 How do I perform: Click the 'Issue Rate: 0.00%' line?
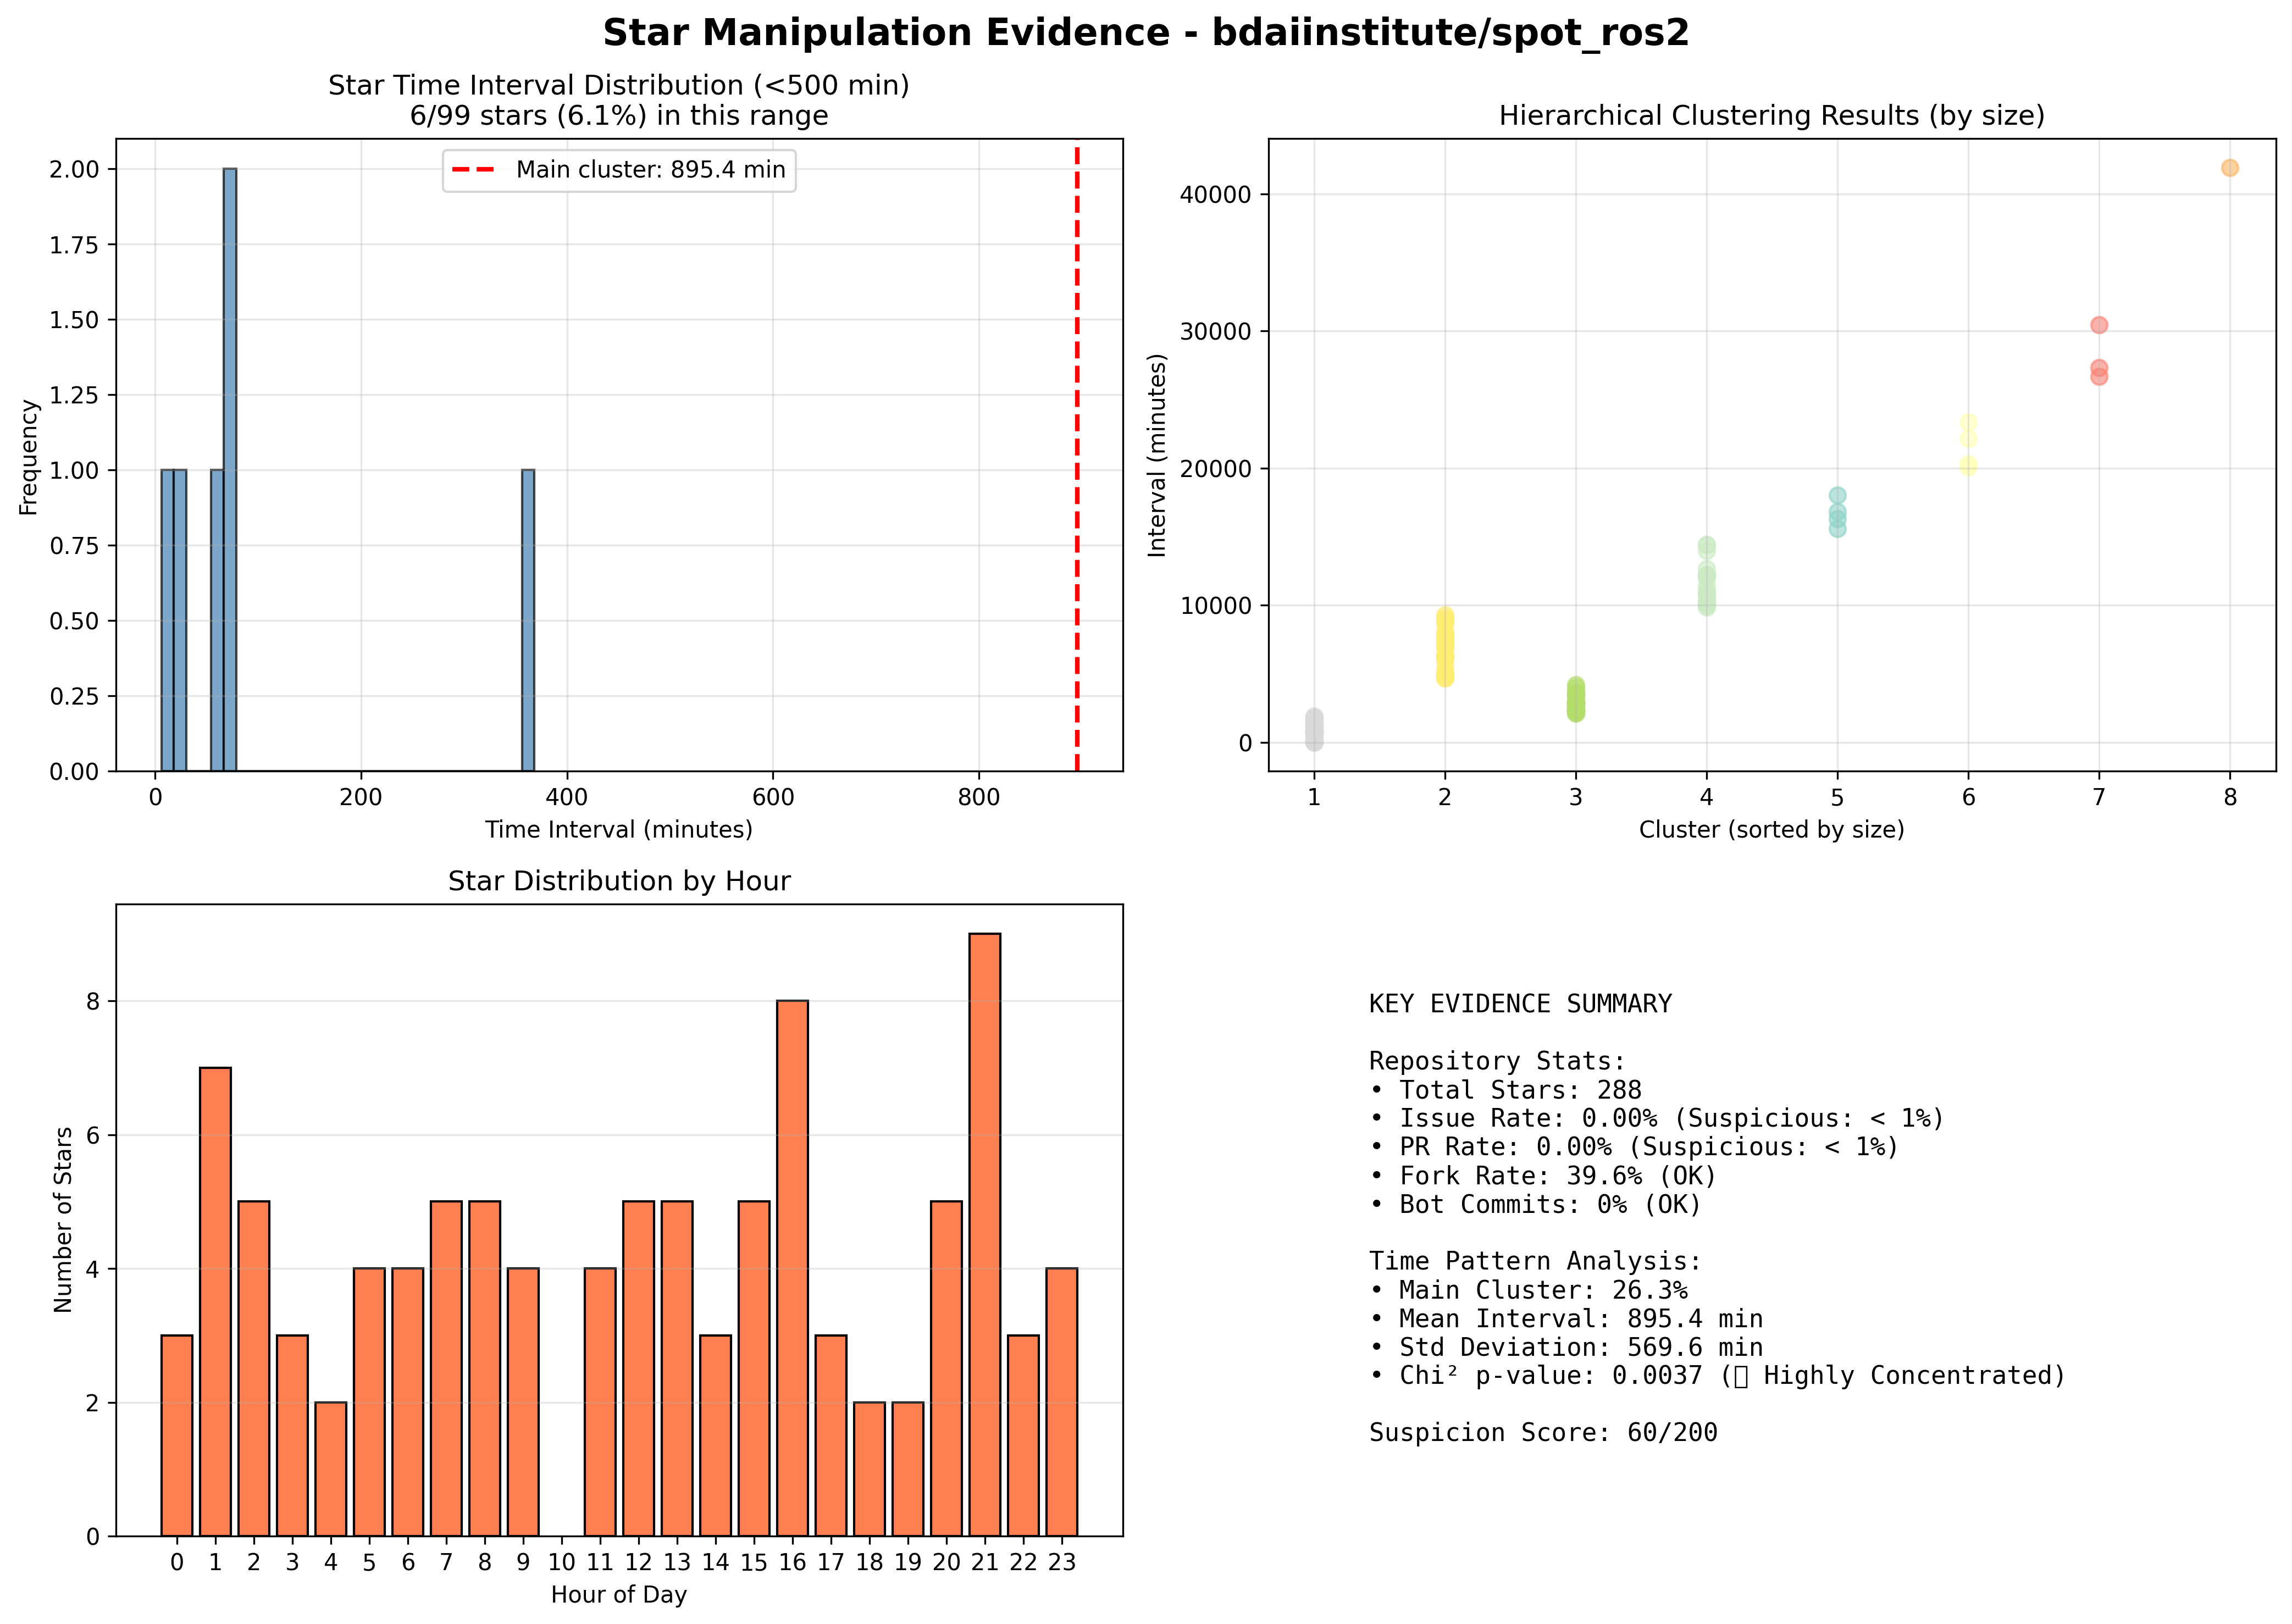pyautogui.click(x=1657, y=1118)
